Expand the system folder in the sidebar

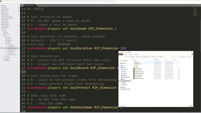[x=5, y=43]
